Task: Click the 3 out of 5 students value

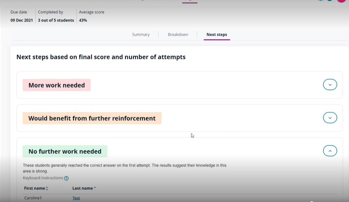Action: coord(56,20)
